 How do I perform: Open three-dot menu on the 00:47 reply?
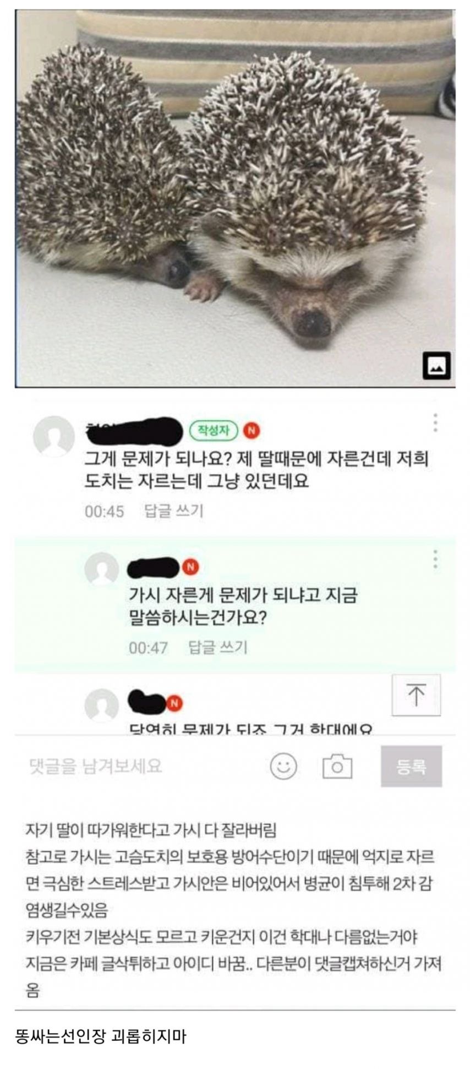tap(435, 559)
